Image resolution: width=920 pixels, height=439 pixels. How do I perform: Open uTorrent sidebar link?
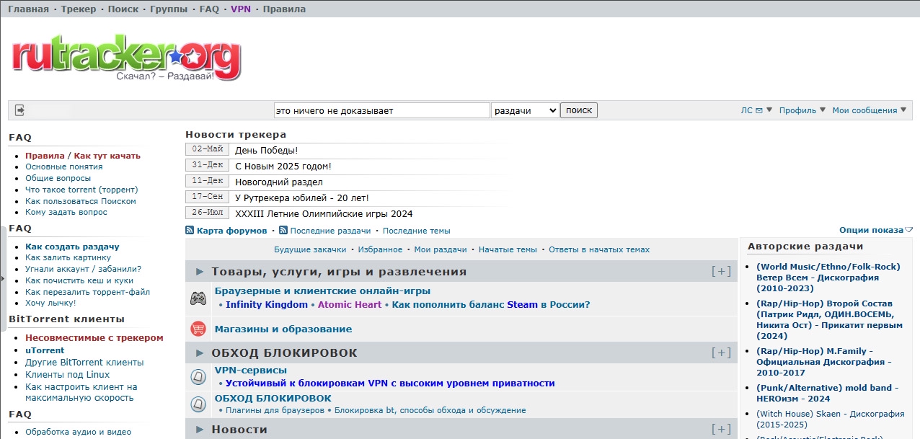click(x=45, y=350)
